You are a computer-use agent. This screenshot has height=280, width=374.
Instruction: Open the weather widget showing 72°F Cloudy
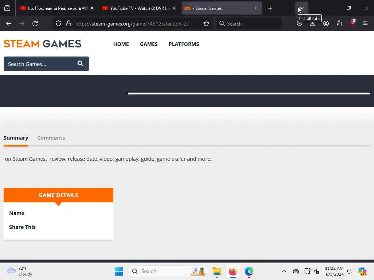pyautogui.click(x=20, y=271)
